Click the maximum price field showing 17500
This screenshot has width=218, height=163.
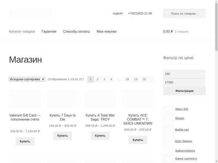coord(184,83)
